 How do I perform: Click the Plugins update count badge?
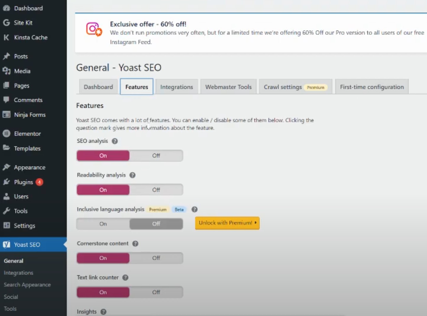(39, 182)
